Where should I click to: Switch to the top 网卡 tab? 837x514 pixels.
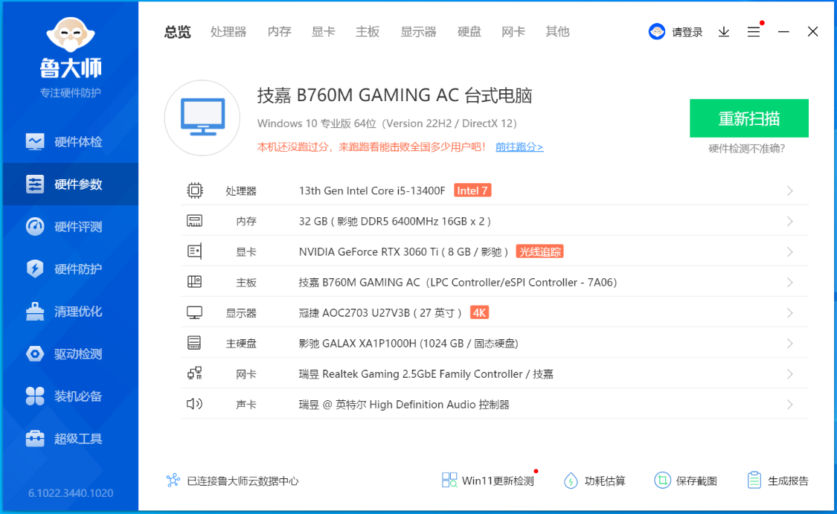pyautogui.click(x=513, y=32)
